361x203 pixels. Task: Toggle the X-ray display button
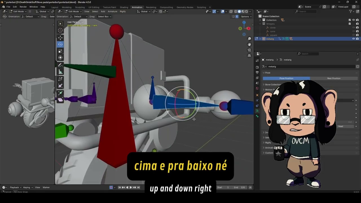click(x=231, y=12)
